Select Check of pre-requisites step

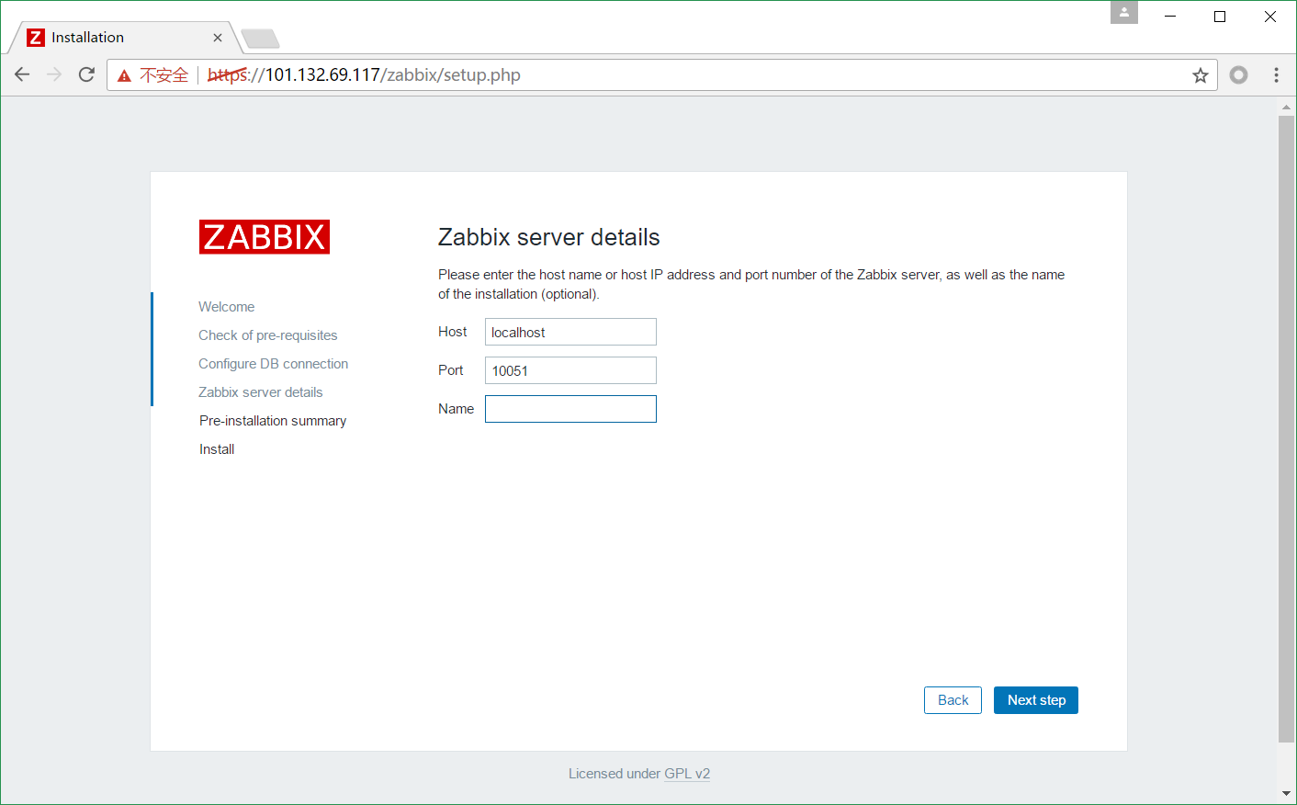268,335
